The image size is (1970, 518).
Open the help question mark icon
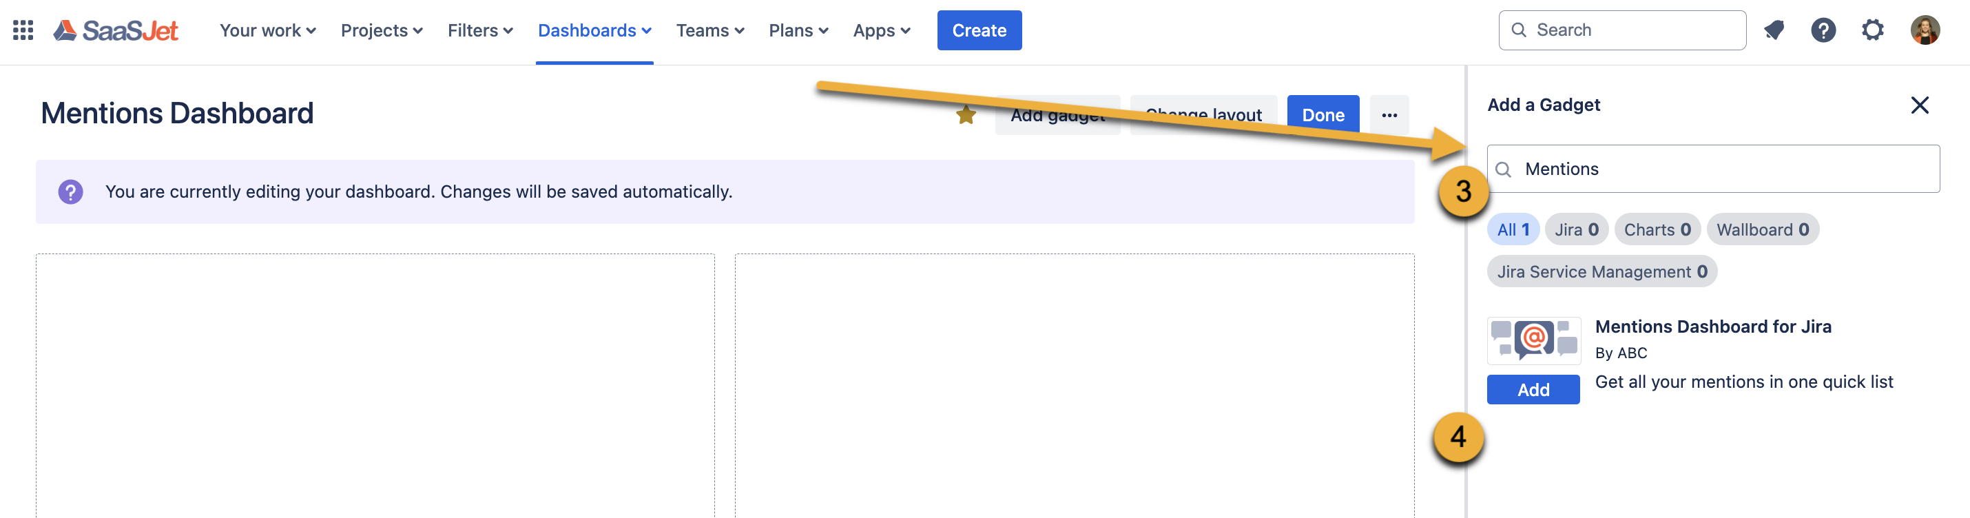tap(1823, 30)
